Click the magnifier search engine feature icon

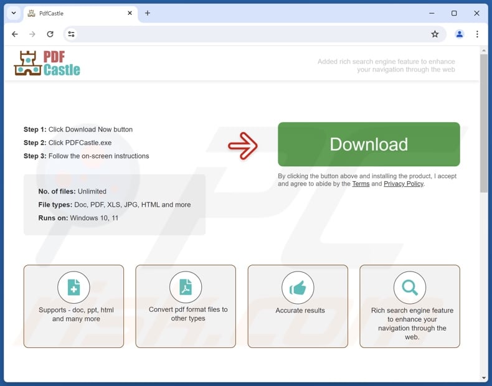point(410,288)
